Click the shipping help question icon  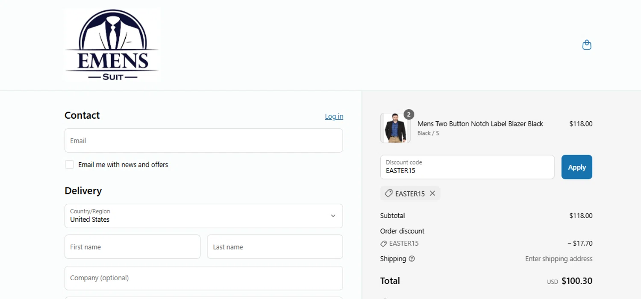(x=412, y=258)
